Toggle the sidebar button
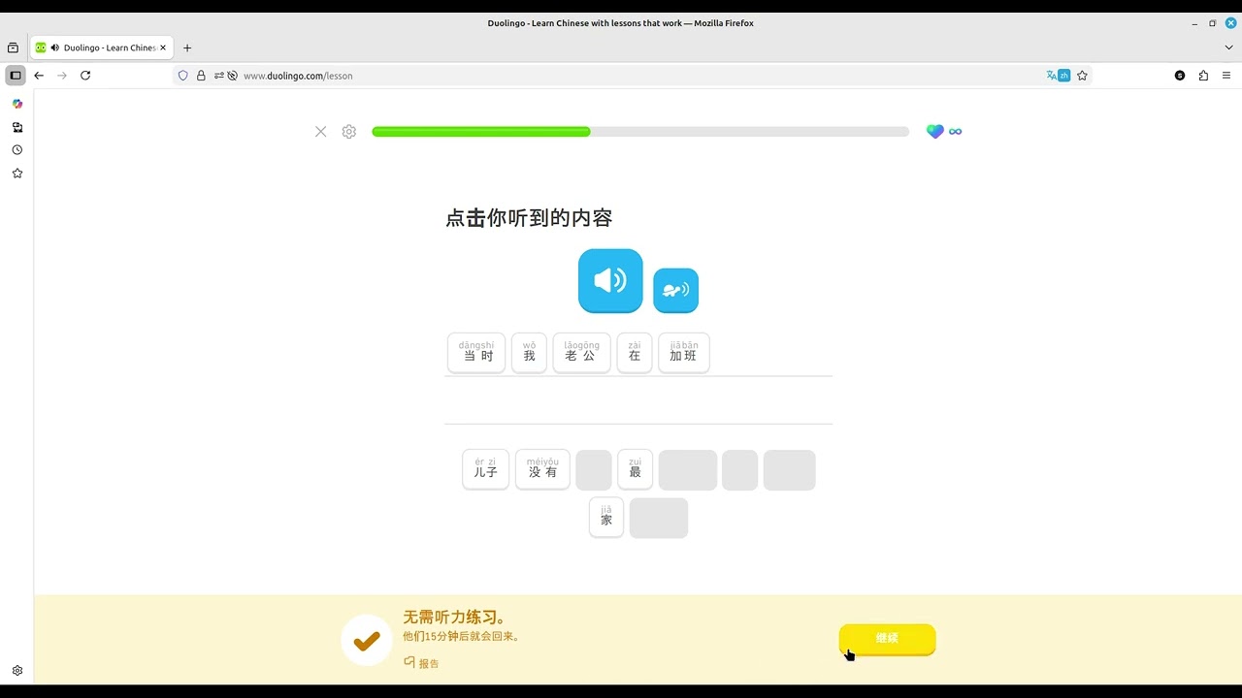This screenshot has height=698, width=1242. click(x=16, y=76)
